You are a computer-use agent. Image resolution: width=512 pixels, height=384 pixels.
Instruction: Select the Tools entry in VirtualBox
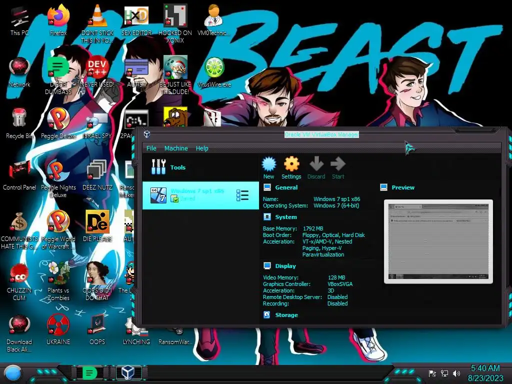[200, 167]
